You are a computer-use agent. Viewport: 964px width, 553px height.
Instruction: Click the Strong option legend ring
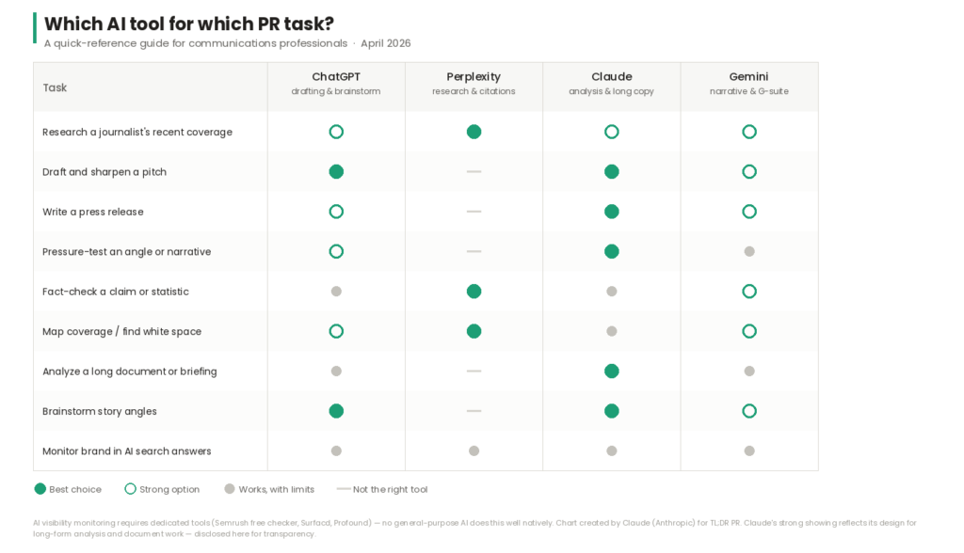(131, 489)
